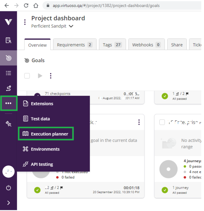Click the run goals play button
Viewport: 204px width, 211px height.
[40, 76]
